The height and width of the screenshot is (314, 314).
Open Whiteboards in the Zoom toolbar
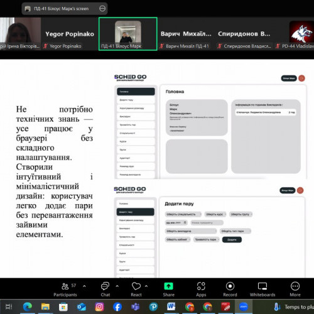(263, 290)
